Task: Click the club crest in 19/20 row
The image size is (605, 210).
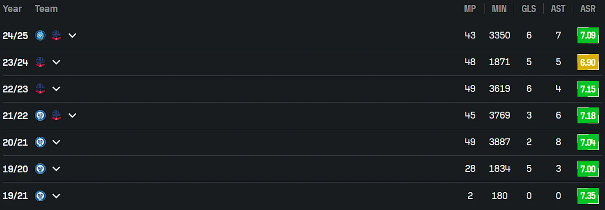Action: pos(40,169)
